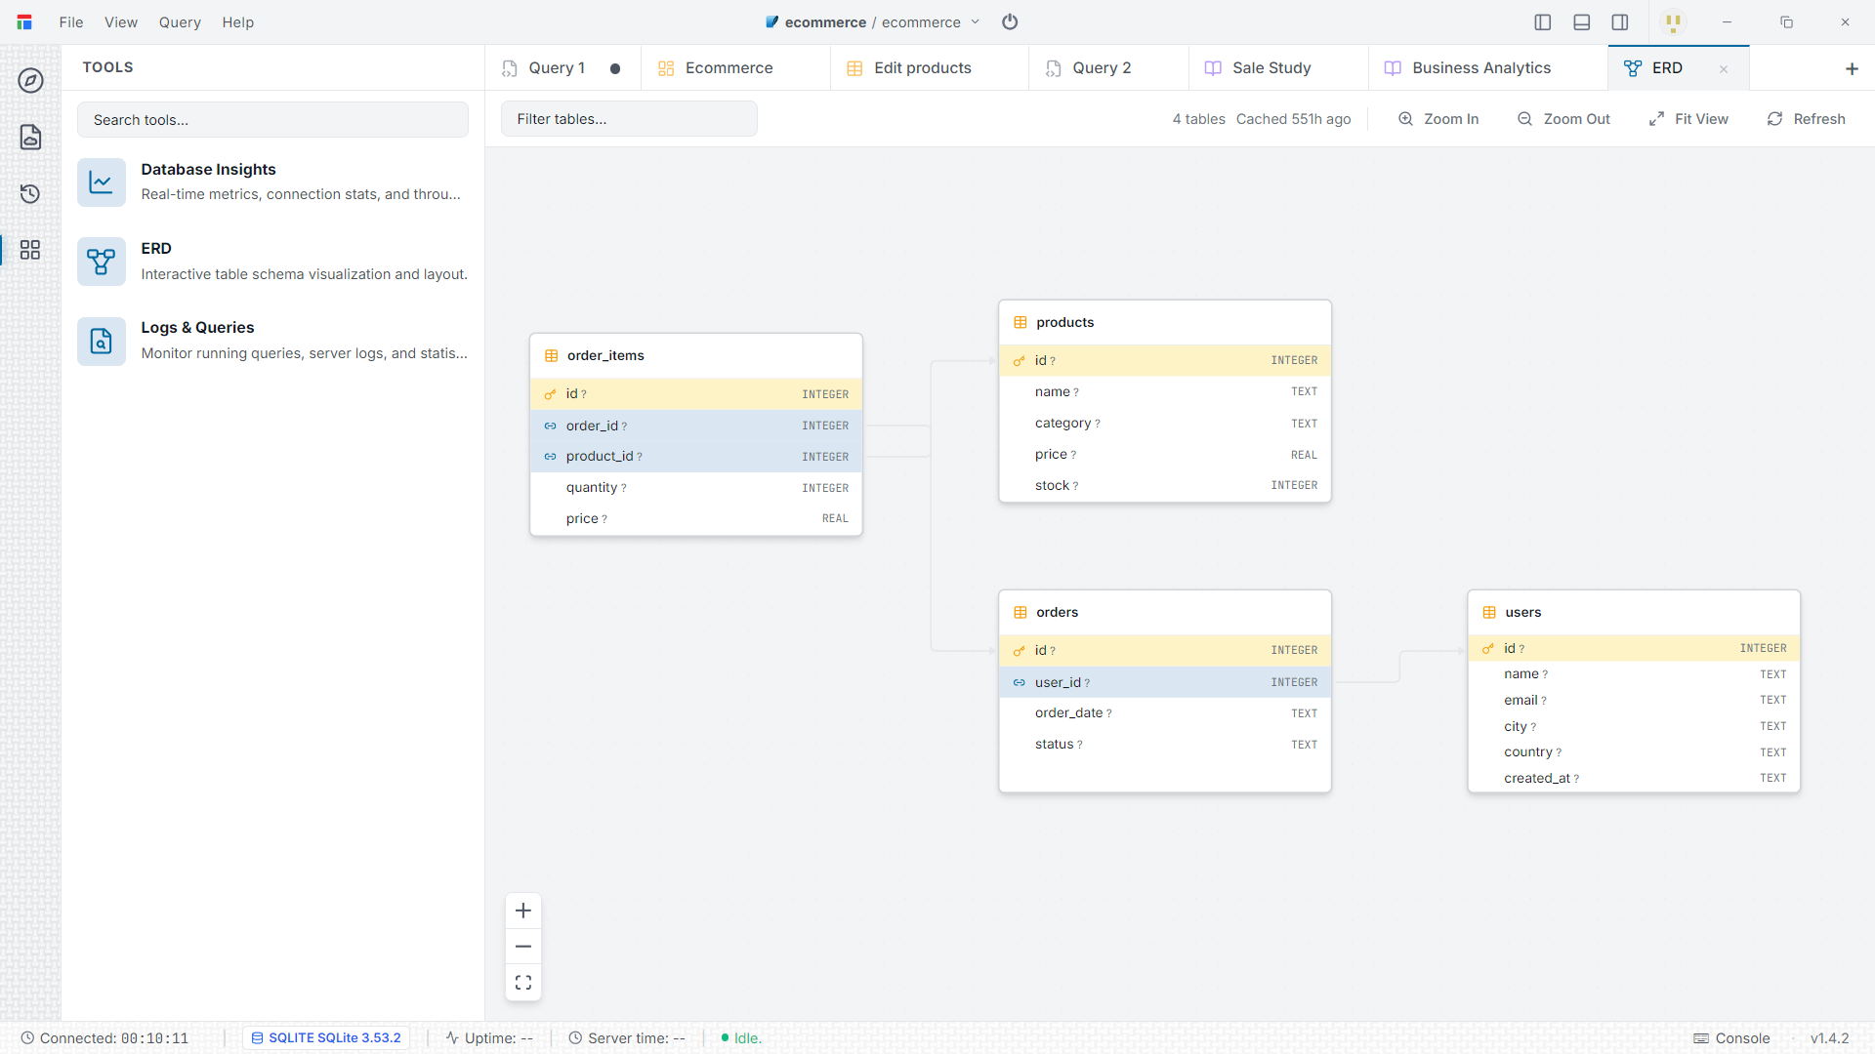This screenshot has width=1875, height=1054.
Task: Select the products table header
Action: click(x=1165, y=323)
